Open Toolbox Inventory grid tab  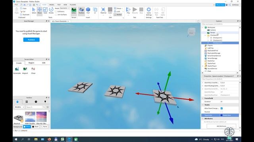[x=27, y=102]
